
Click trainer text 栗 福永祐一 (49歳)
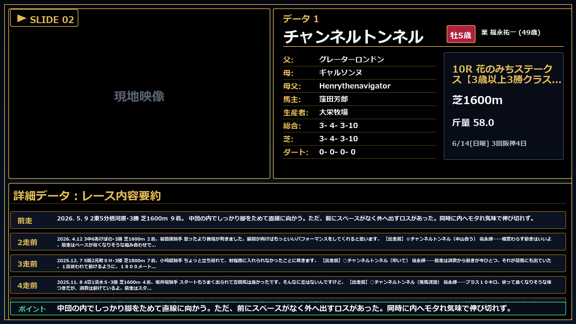tap(511, 32)
